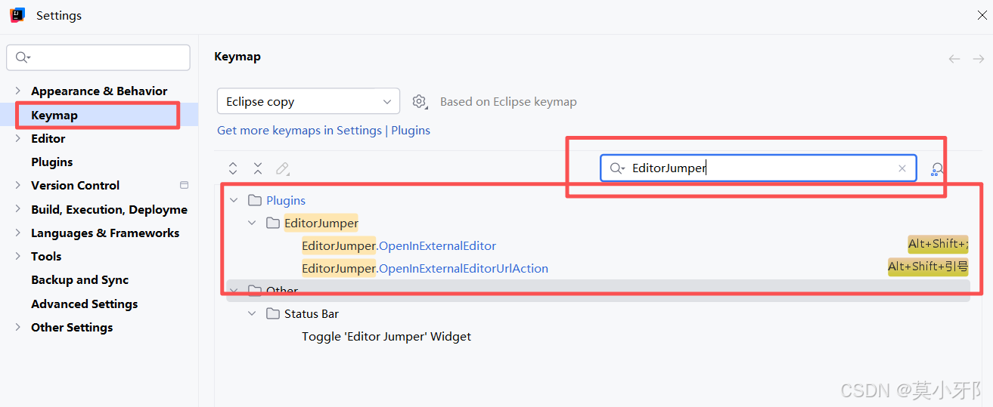Click the Edit shortcut pencil icon

283,168
